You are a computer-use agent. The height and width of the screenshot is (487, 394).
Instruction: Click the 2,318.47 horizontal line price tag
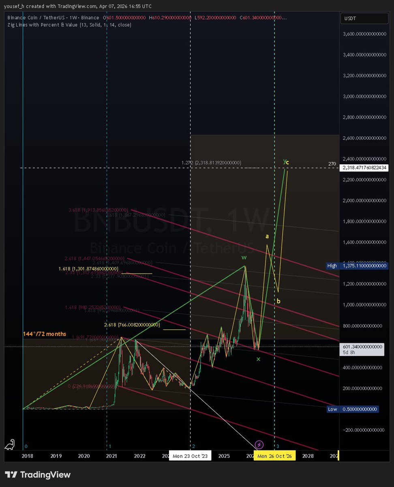(x=364, y=167)
